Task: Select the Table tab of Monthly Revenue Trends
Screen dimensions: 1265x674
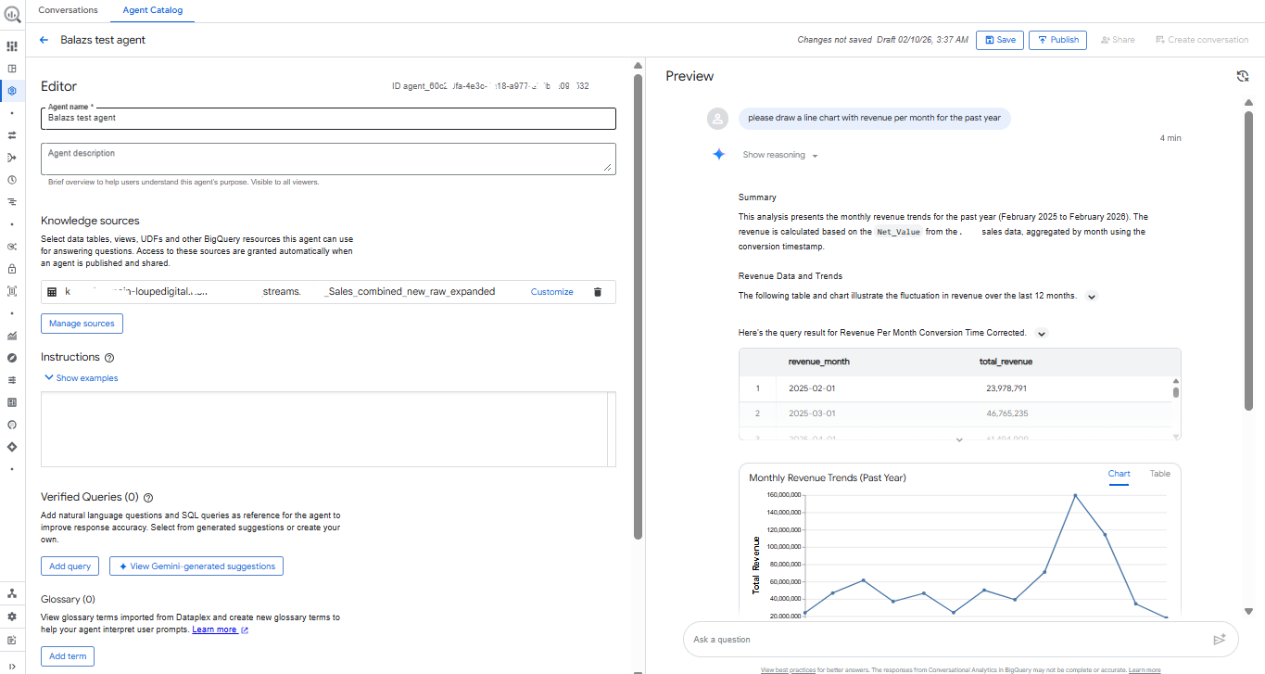Action: click(x=1160, y=474)
